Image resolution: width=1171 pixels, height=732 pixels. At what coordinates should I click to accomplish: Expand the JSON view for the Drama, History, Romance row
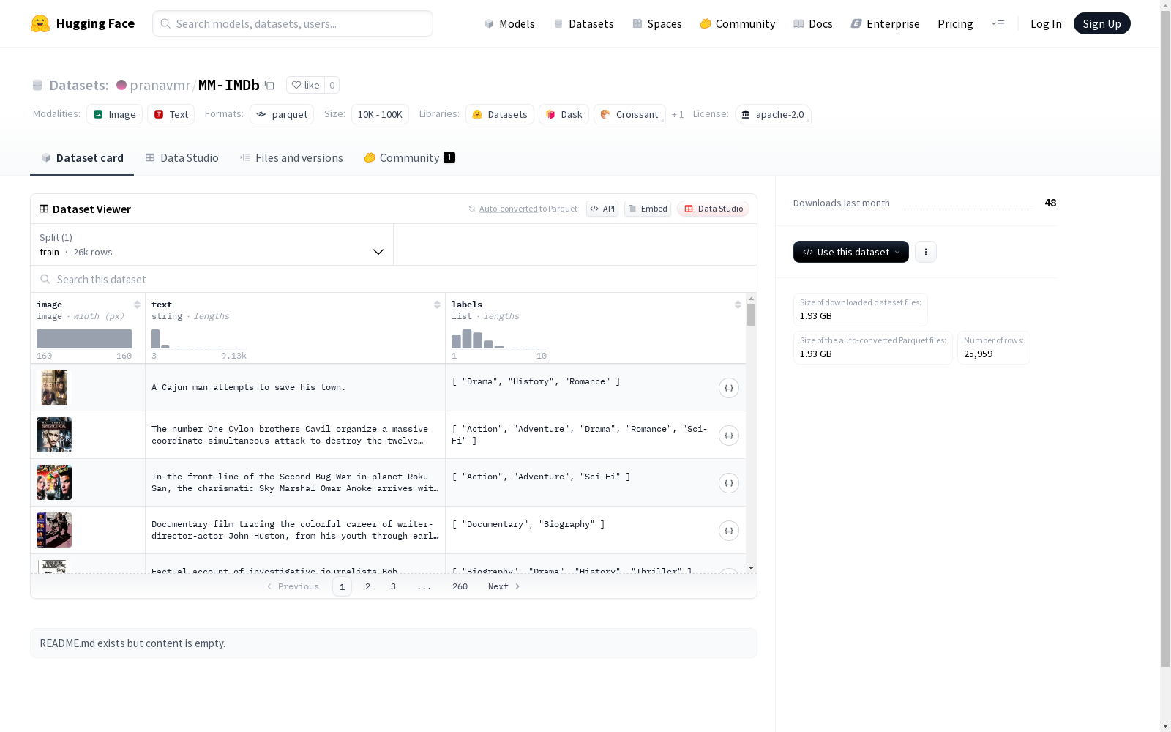click(729, 388)
